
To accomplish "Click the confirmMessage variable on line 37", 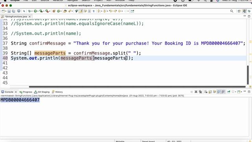I will pyautogui.click(x=47, y=43).
